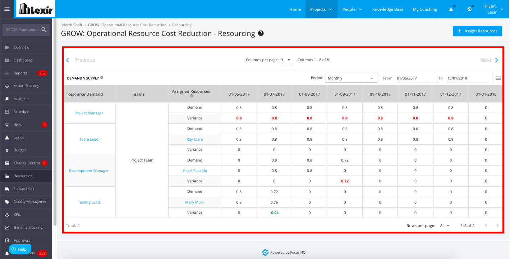
Task: Open the Ray Claro resource link
Action: coord(194,139)
